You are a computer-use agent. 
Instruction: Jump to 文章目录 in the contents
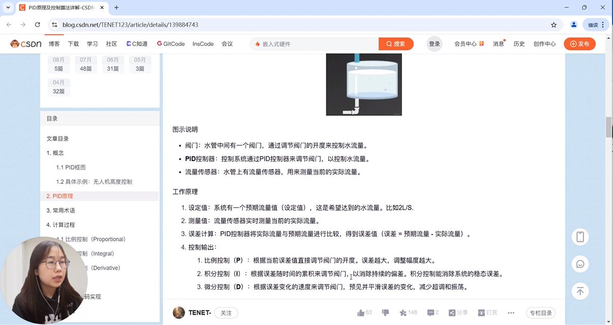tap(57, 139)
